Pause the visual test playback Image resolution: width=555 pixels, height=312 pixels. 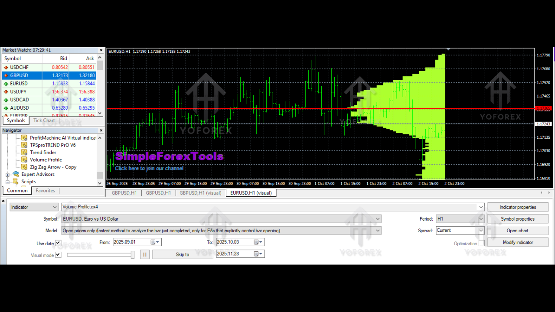coord(145,254)
